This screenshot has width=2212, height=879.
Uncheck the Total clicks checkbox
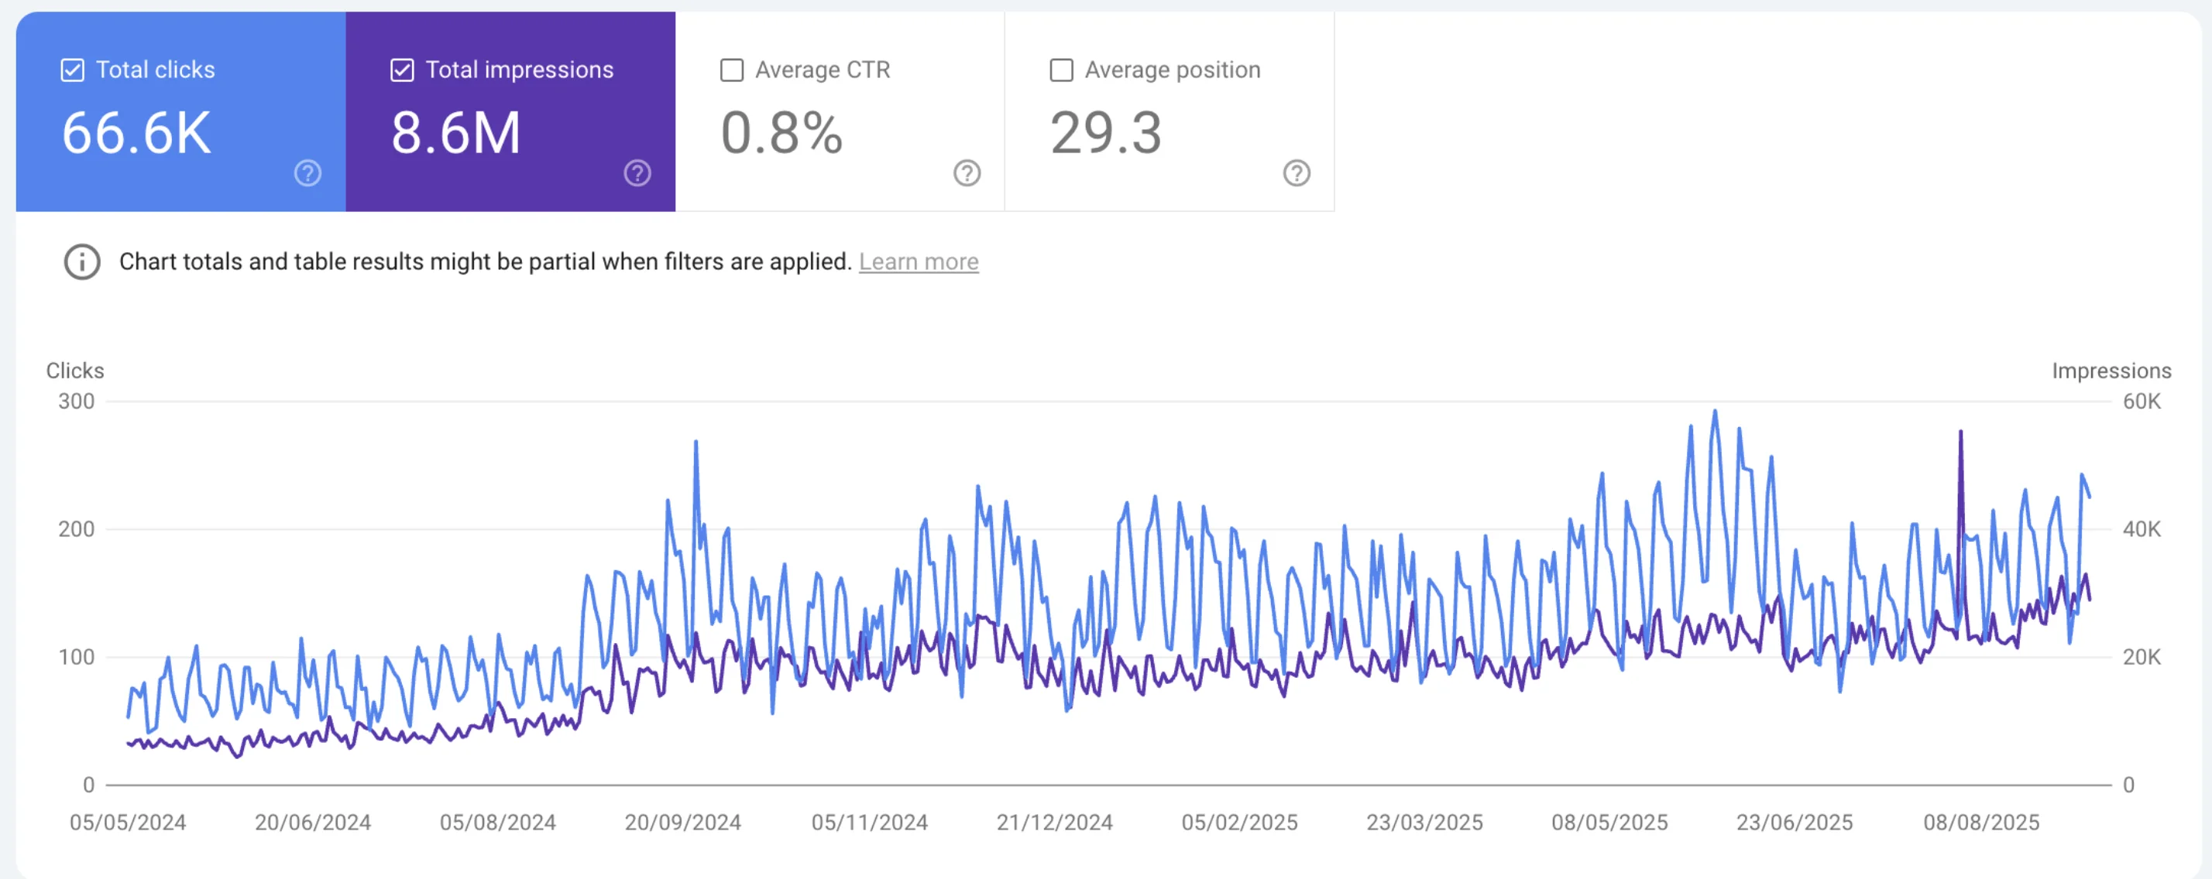[x=73, y=70]
